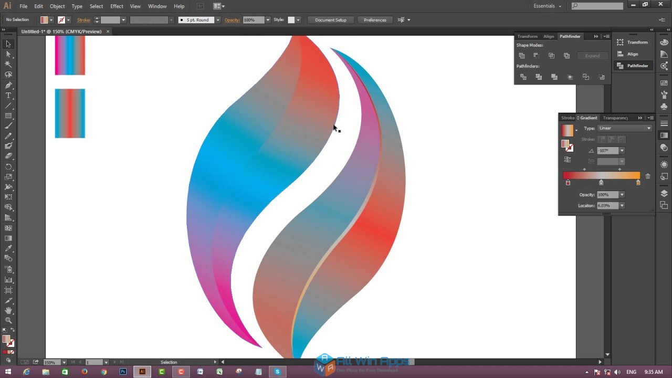
Task: Toggle reverse gradient in the Gradient panel
Action: pyautogui.click(x=568, y=159)
